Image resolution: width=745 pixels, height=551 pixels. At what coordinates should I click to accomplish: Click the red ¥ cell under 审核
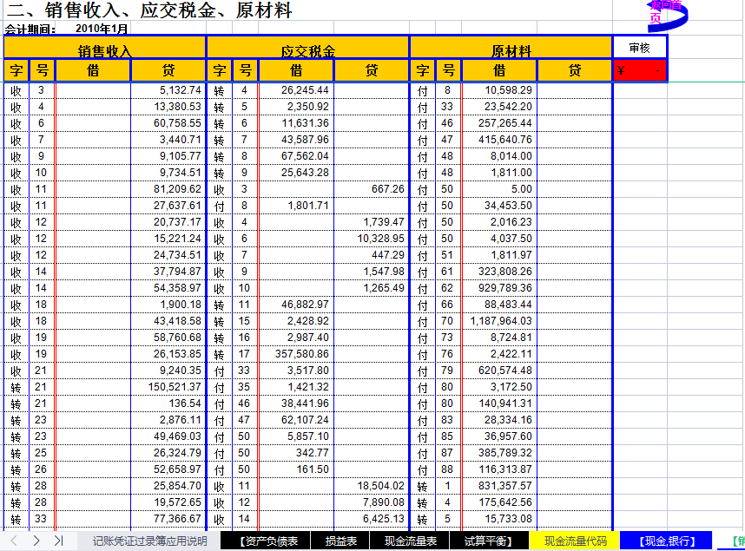pos(640,69)
